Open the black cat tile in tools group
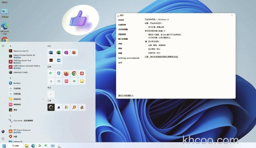Screen dimensions: 256x148 coord(59,107)
